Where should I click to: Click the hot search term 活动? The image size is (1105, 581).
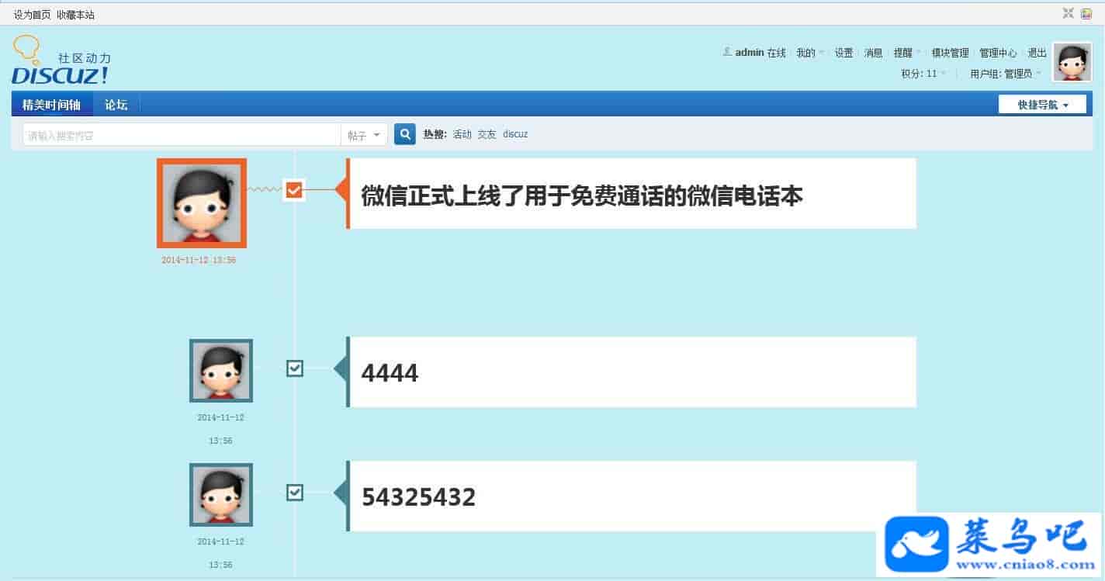(462, 134)
